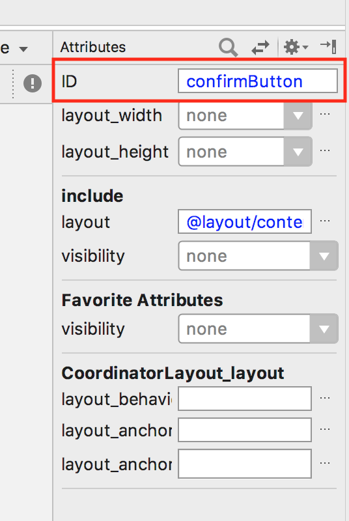
Task: Open ellipsis button beside include layout field
Action: click(x=325, y=221)
